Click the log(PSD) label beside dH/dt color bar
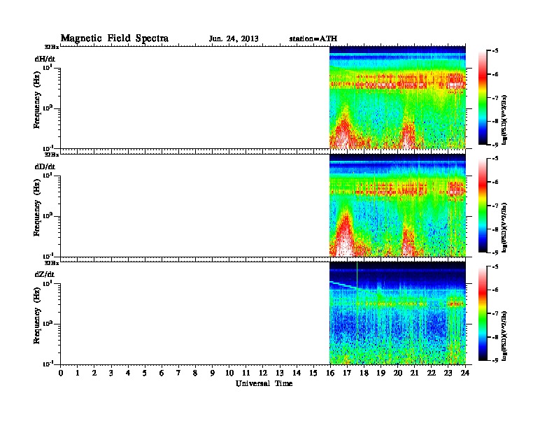 click(504, 120)
